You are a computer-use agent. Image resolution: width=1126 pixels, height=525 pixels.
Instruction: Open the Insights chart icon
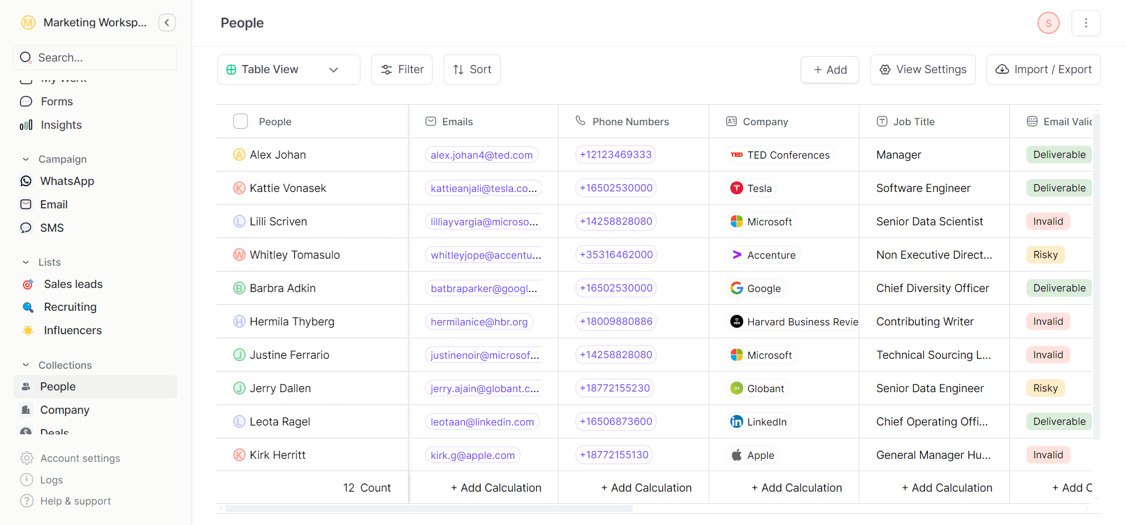(x=26, y=125)
